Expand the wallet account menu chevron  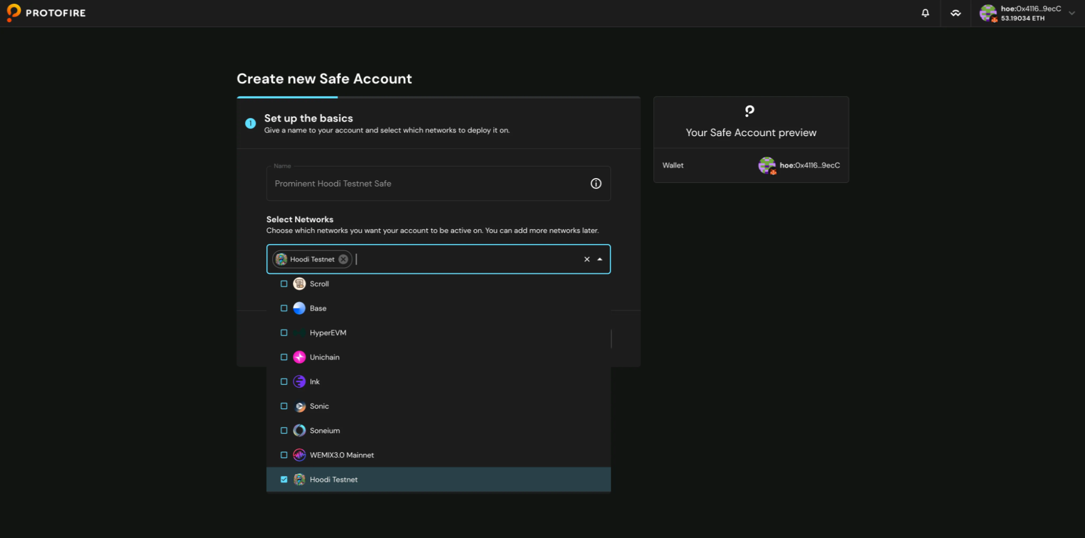coord(1071,13)
